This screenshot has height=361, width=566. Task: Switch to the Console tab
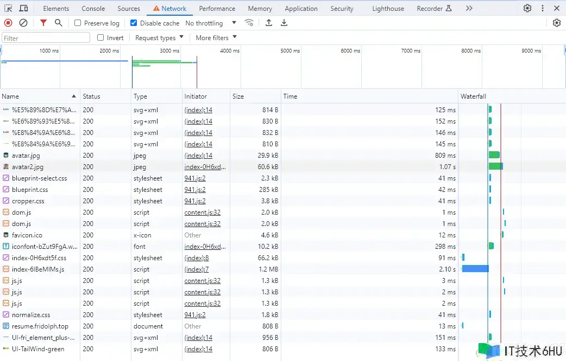[x=93, y=9]
